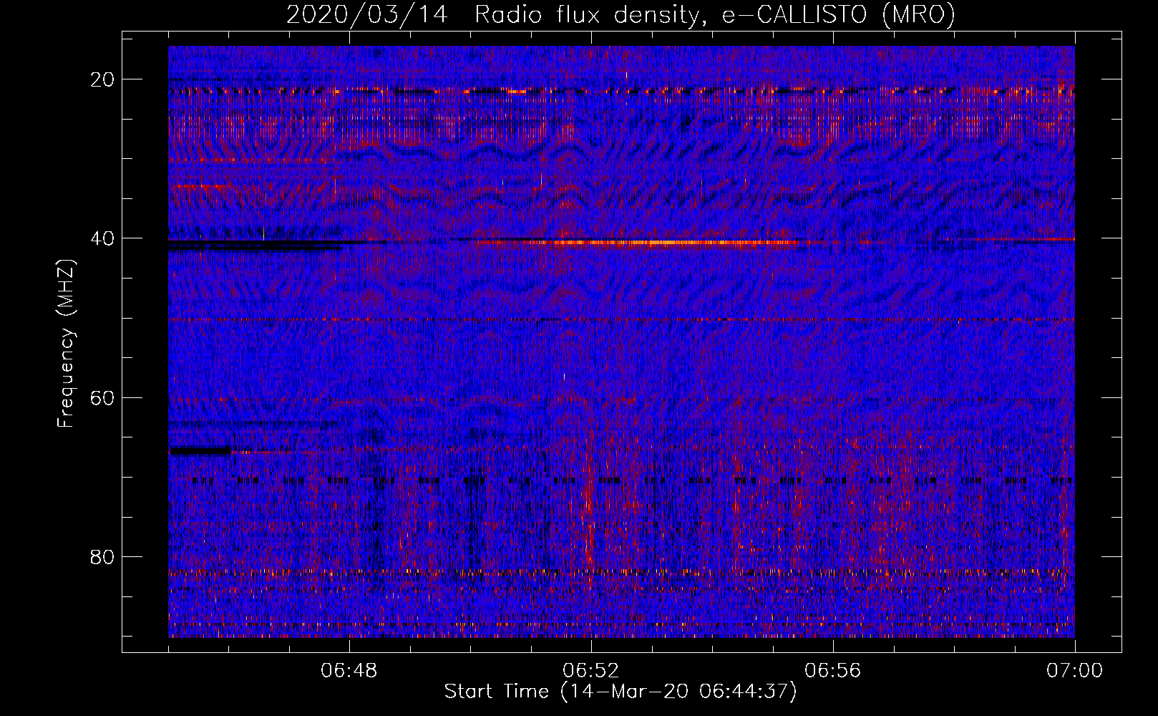Screen dimensions: 1158x716
Task: Click the black horizontal bar near 67 MHz
Action: 200,450
